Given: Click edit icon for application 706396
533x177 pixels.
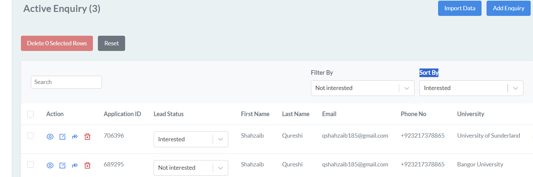Looking at the screenshot, I should click(x=62, y=137).
